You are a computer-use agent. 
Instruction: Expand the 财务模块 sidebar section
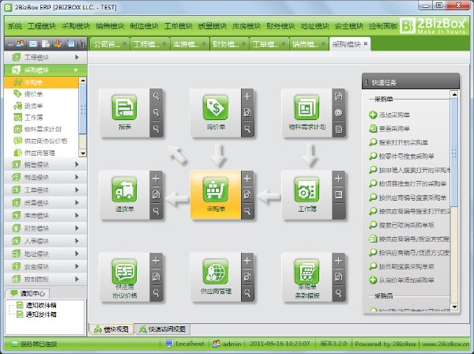coord(45,228)
